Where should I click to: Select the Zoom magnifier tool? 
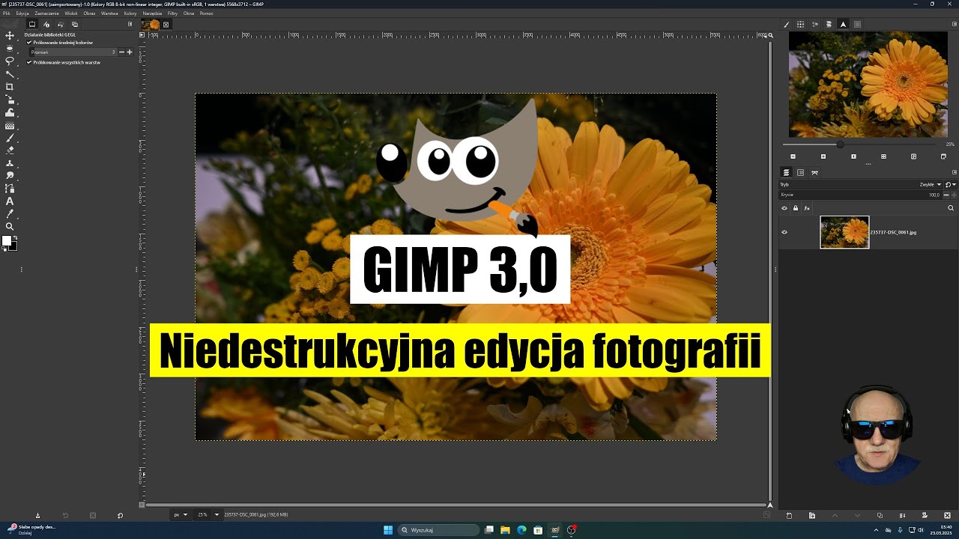pos(10,226)
